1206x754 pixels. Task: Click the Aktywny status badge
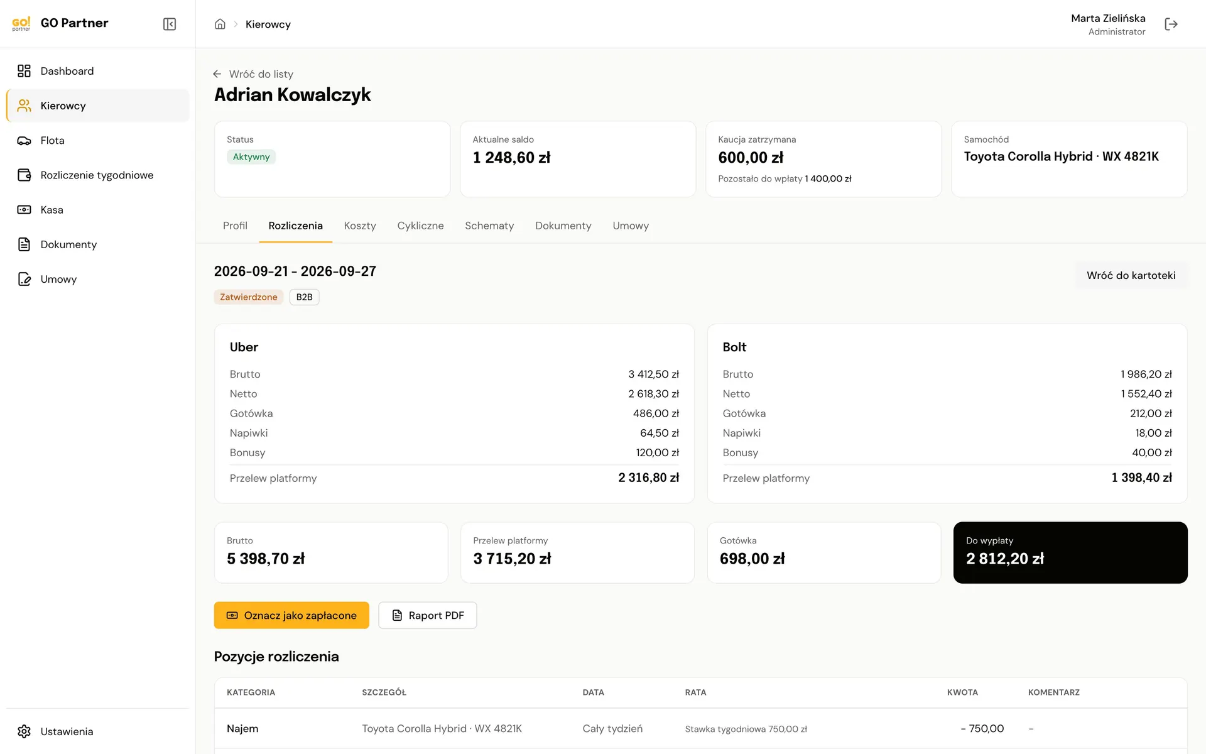pyautogui.click(x=251, y=157)
